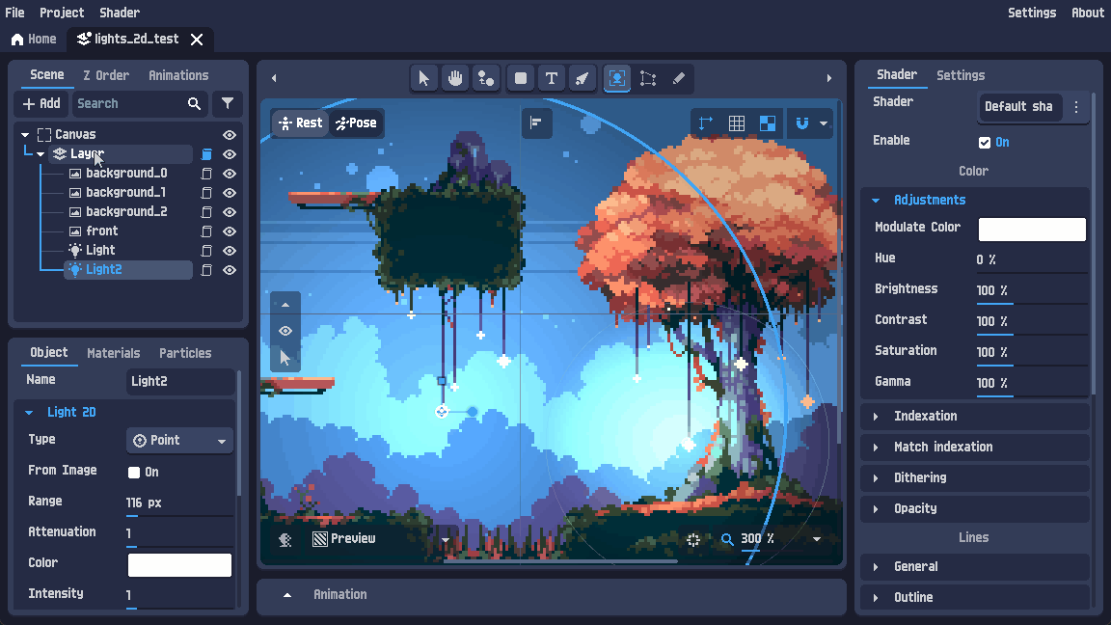This screenshot has height=625, width=1111.
Task: Open the filter icon in Scene panel
Action: click(x=228, y=103)
